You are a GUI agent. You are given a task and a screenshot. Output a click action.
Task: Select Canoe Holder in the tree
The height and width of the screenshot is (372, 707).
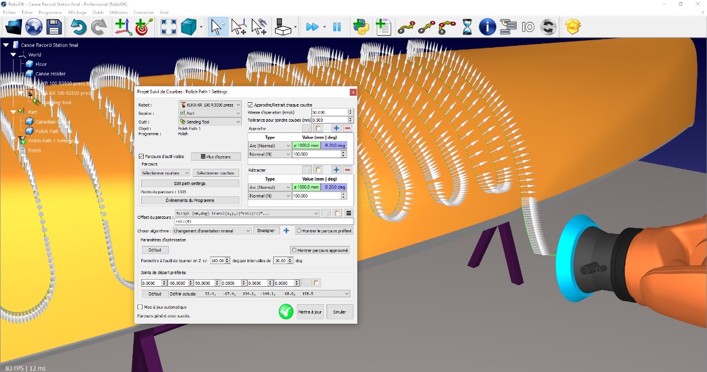click(50, 74)
